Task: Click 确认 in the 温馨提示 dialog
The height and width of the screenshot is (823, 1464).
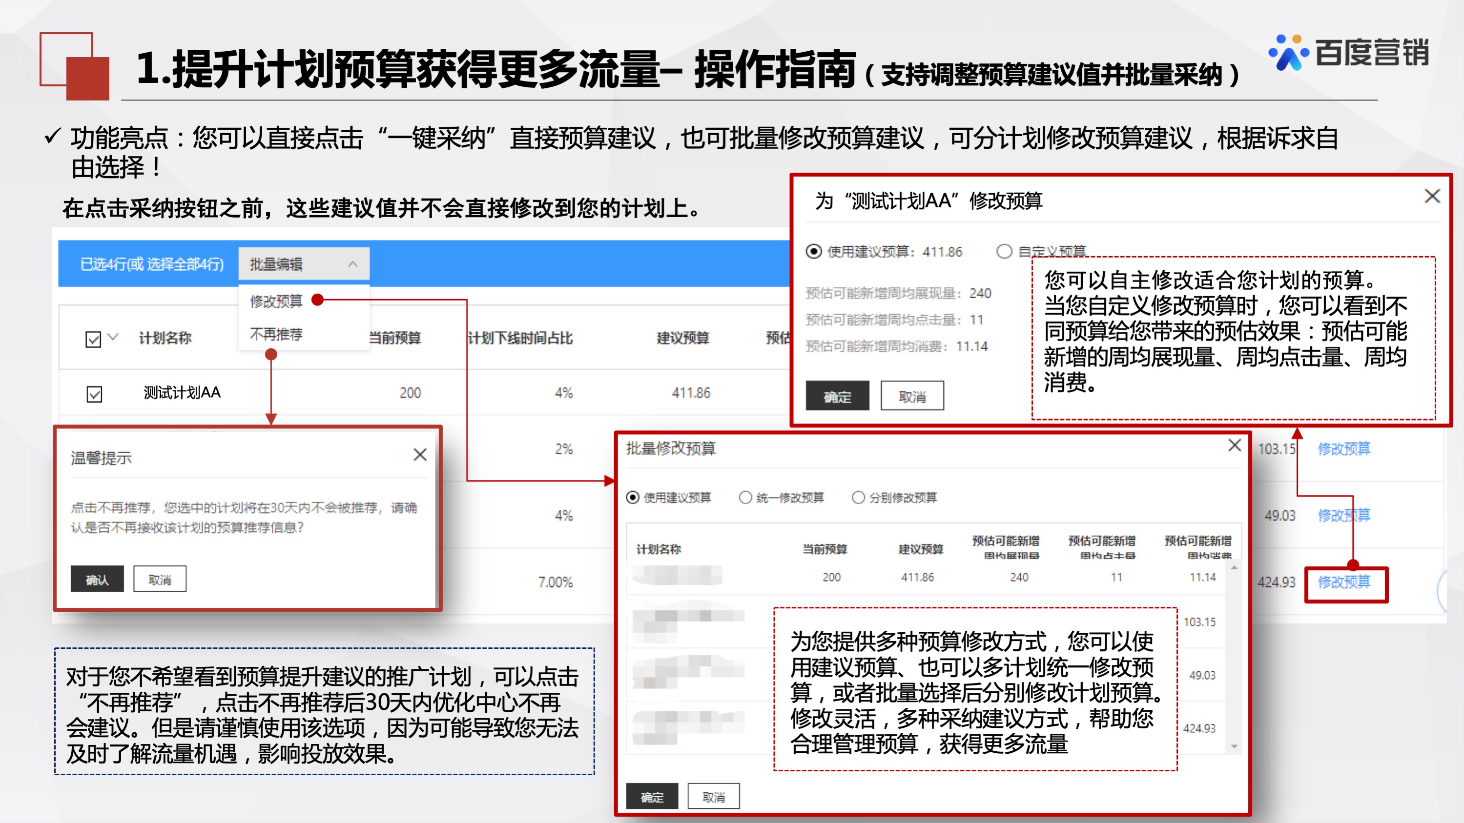Action: tap(97, 578)
